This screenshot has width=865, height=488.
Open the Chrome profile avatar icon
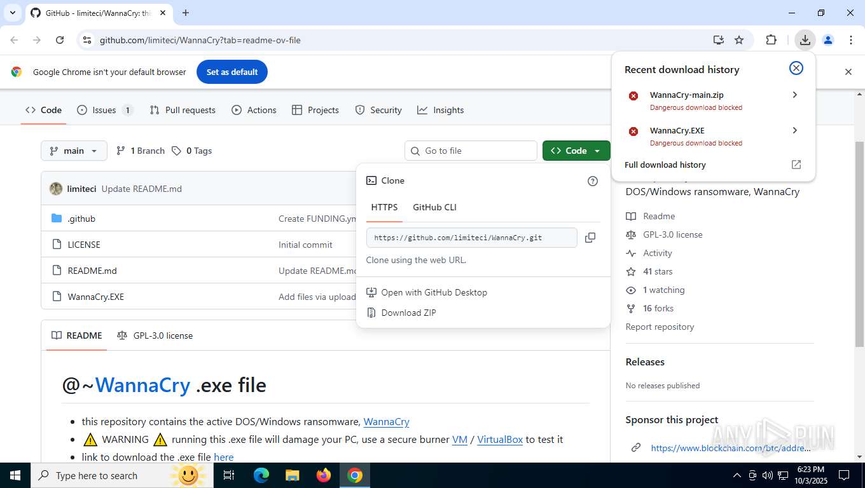[827, 40]
